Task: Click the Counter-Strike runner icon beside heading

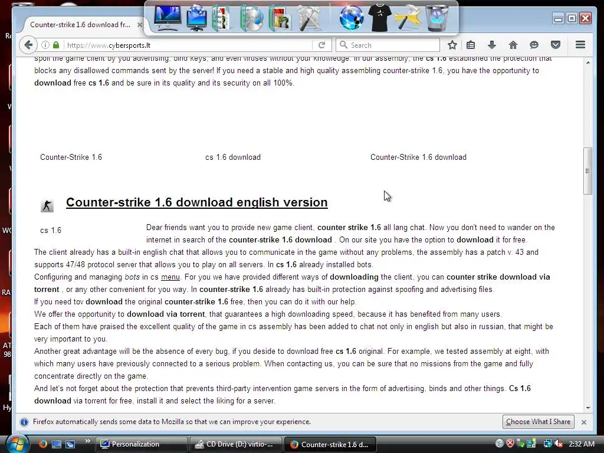Action: pos(47,206)
